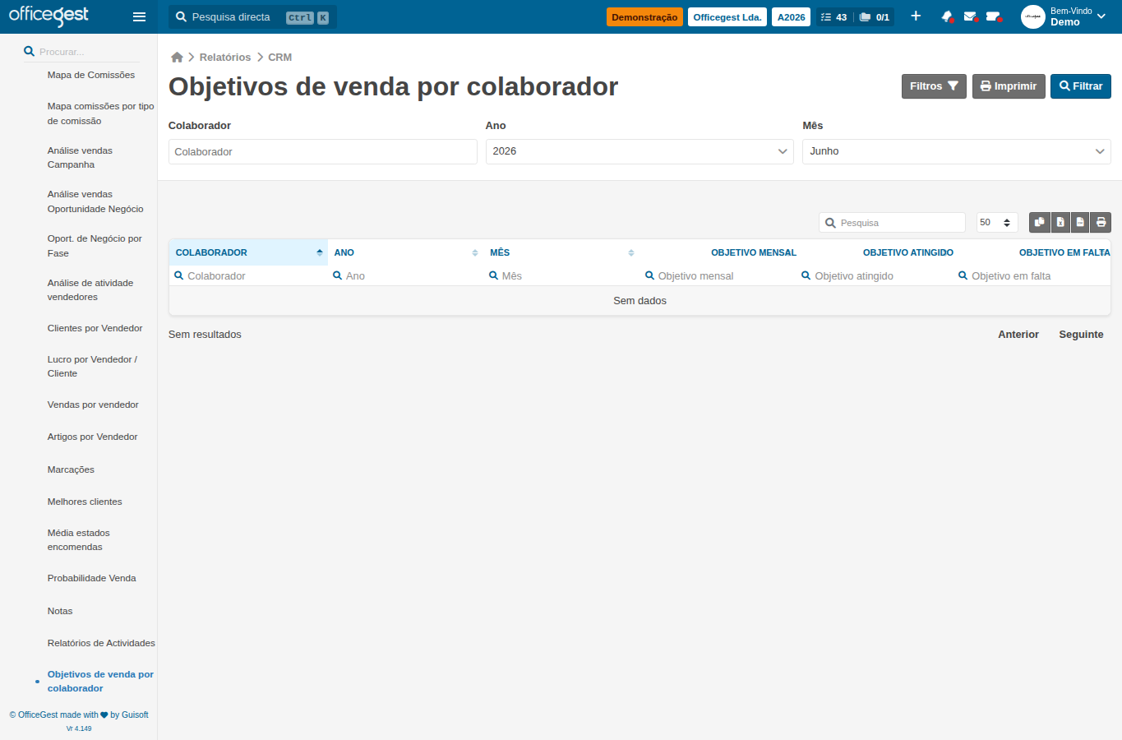This screenshot has width=1122, height=740.
Task: Focus the Objetivo atingido column search
Action: click(875, 276)
